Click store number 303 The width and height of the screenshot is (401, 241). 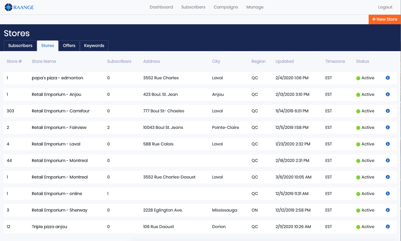click(x=10, y=111)
